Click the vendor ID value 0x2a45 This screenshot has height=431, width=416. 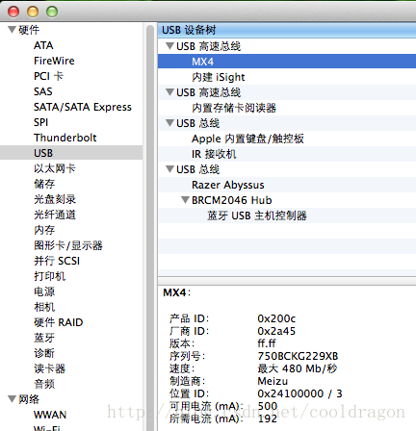pyautogui.click(x=276, y=331)
